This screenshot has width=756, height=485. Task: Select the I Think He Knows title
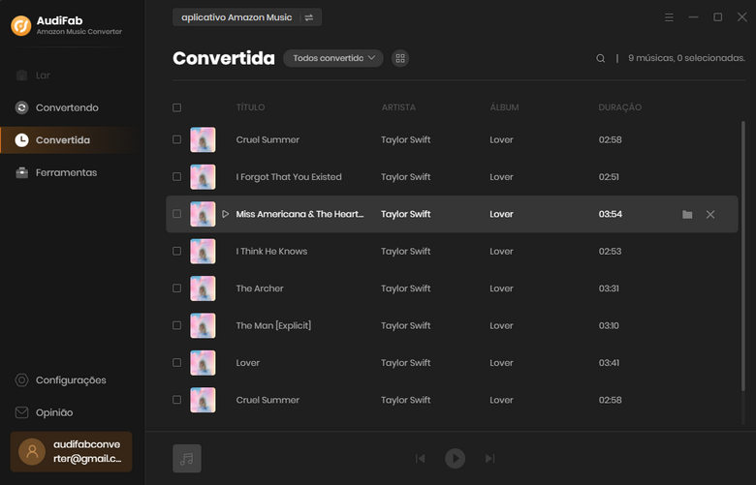pos(271,251)
